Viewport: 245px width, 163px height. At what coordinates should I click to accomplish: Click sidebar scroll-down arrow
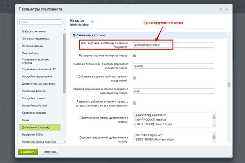tap(64, 141)
